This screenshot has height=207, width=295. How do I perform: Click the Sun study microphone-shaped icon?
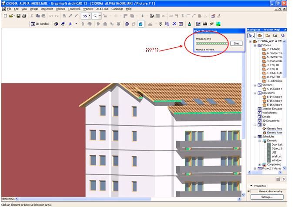[x=161, y=24]
